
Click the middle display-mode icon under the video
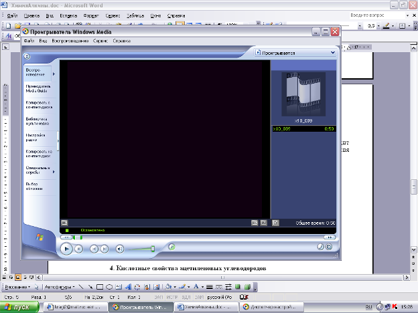pyautogui.click(x=264, y=223)
